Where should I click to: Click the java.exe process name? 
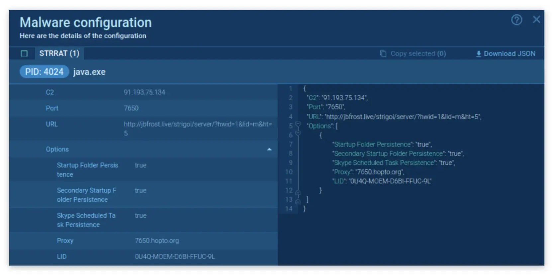[89, 72]
